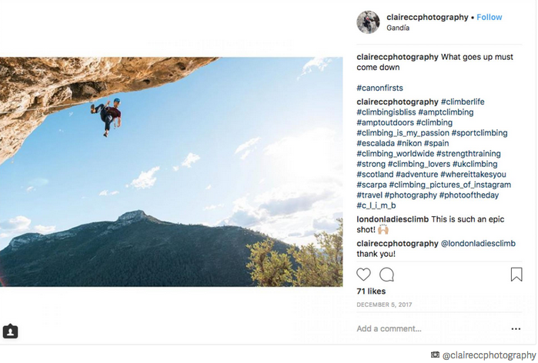The image size is (538, 363).
Task: Open claireccphotography username in header
Action: point(427,17)
